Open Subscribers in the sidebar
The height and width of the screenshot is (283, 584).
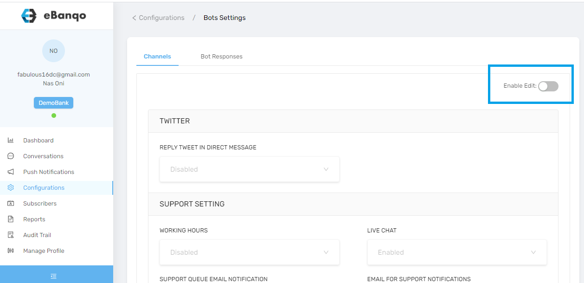[x=57, y=203]
